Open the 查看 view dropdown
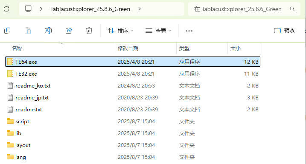 coord(158,31)
